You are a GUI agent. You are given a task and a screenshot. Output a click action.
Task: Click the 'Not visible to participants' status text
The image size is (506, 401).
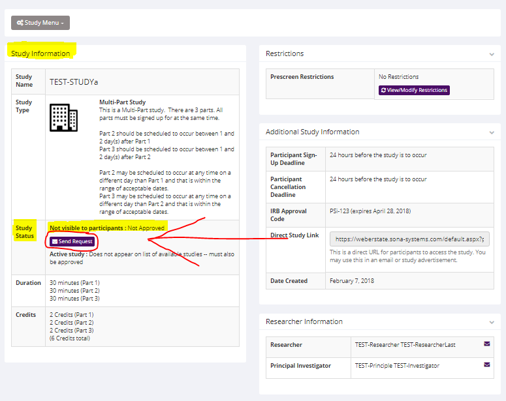87,228
